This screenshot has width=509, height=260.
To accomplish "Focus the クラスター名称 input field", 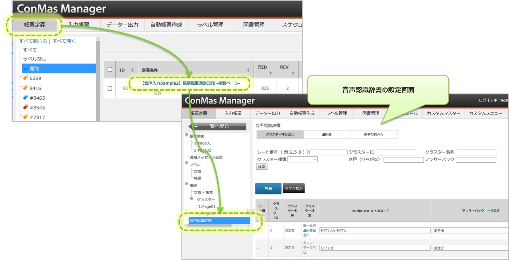I will click(x=476, y=152).
